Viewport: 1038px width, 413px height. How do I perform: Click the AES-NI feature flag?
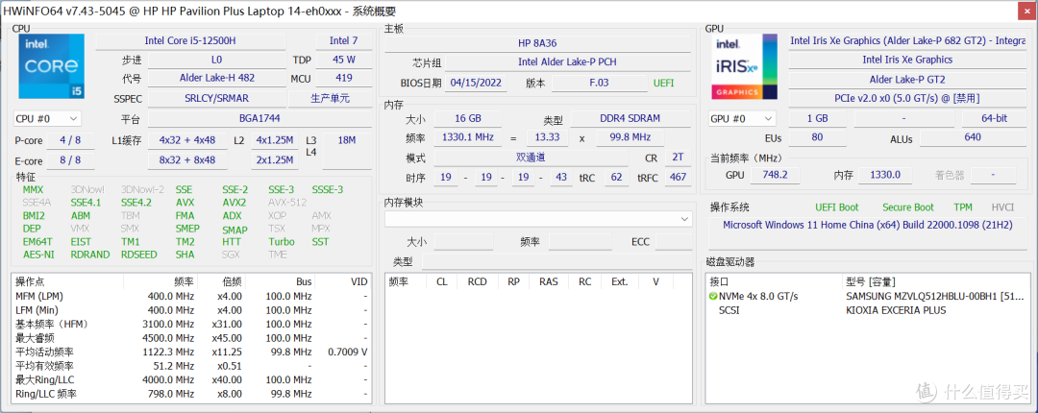click(x=38, y=255)
